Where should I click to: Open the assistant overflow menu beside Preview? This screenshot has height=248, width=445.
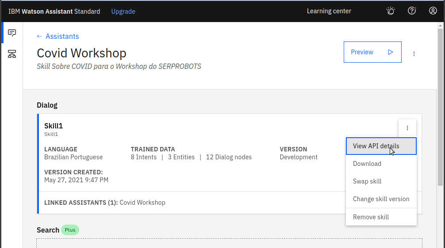(414, 54)
